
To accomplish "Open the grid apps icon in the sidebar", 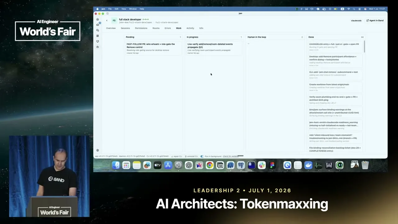I will click(98, 36).
